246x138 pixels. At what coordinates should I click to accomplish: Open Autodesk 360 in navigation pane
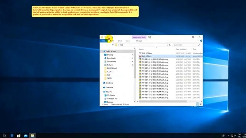click(x=112, y=99)
